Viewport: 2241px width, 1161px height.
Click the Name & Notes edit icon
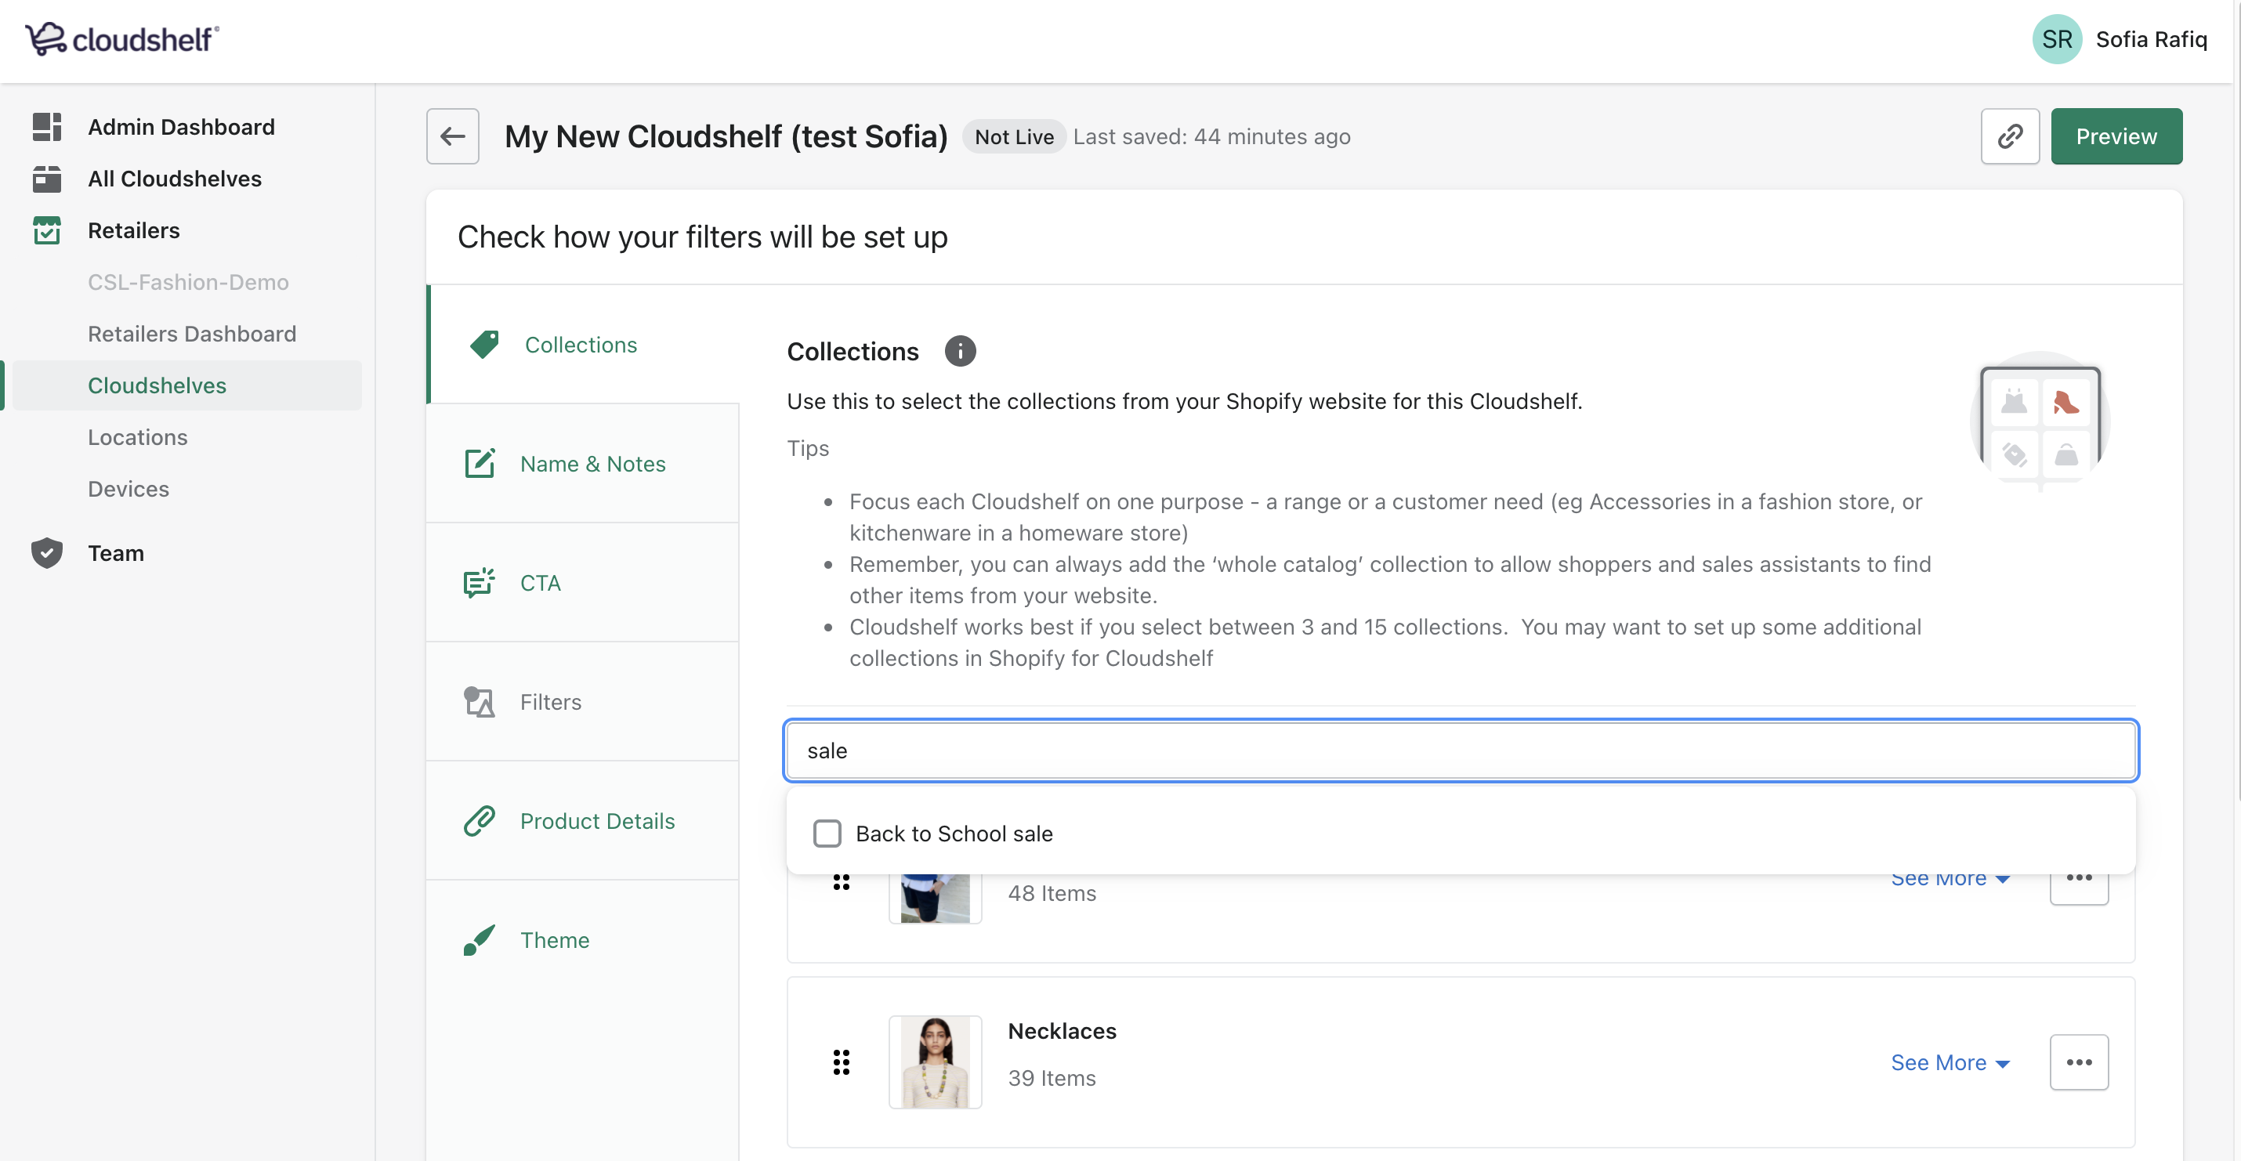point(480,464)
